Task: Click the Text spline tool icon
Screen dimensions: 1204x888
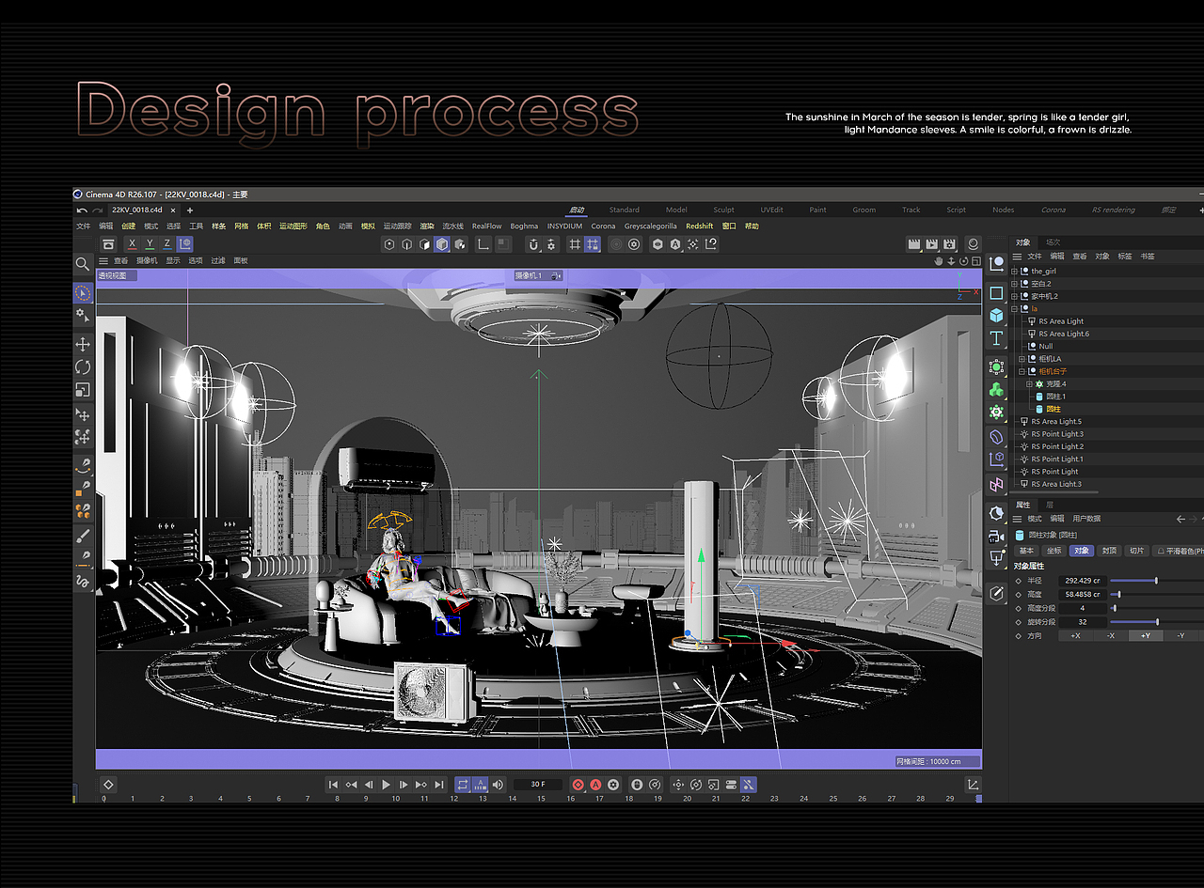Action: [996, 338]
